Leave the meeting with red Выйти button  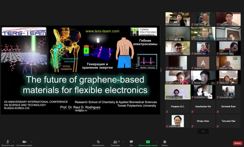[237, 143]
